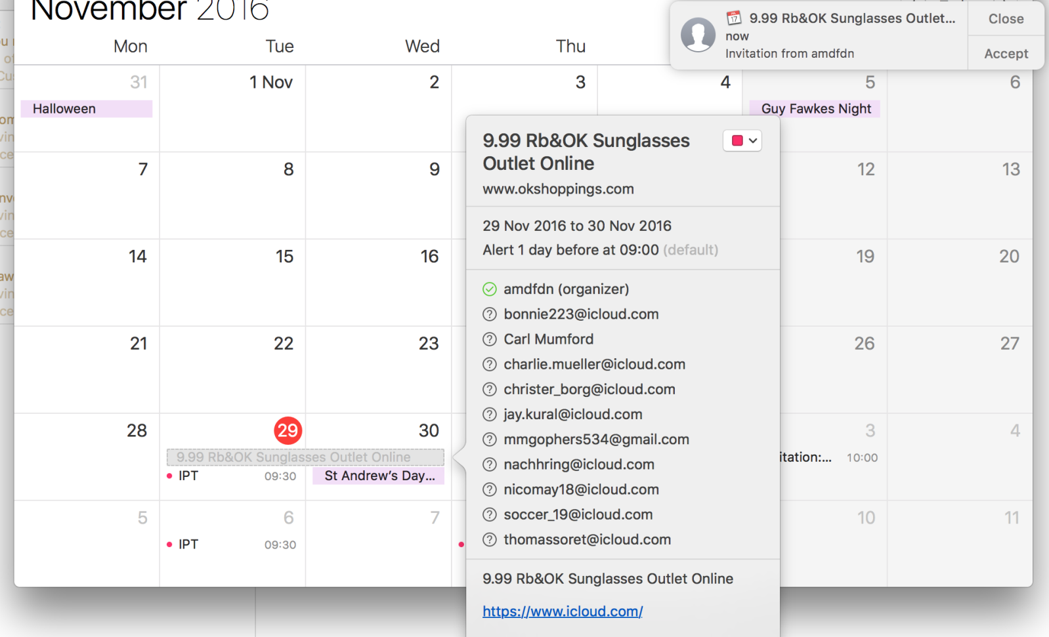This screenshot has width=1049, height=637.
Task: Select invitee soccer_19@icloud.com
Action: 578,514
